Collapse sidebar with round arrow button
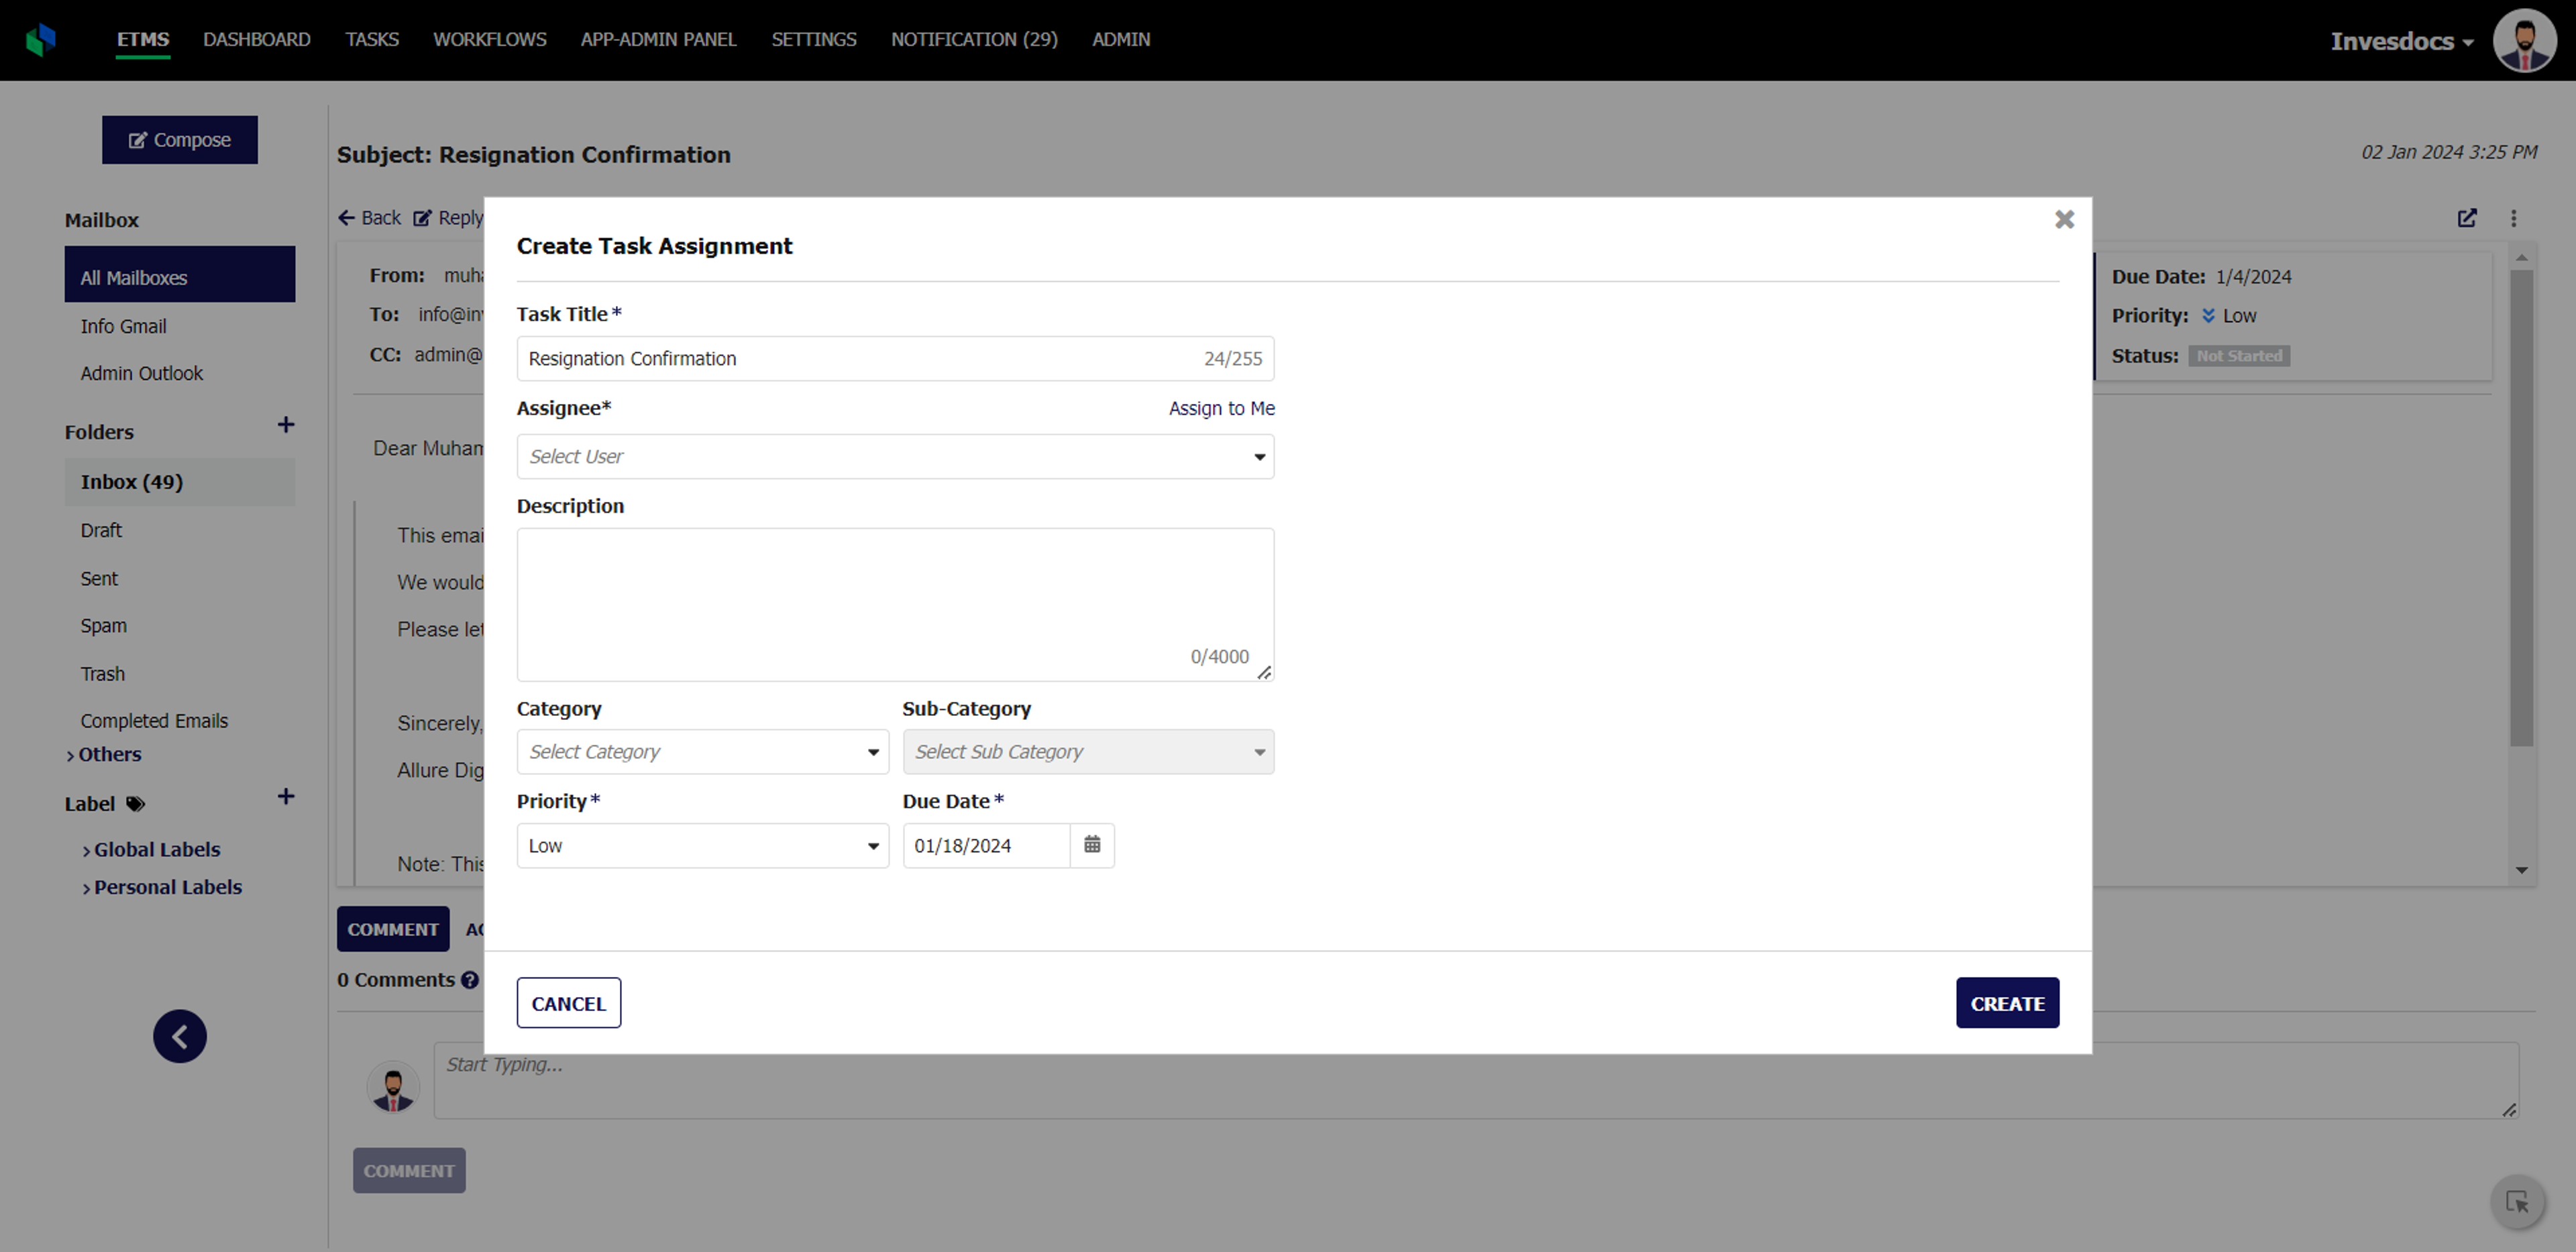The image size is (2576, 1252). click(x=180, y=1036)
